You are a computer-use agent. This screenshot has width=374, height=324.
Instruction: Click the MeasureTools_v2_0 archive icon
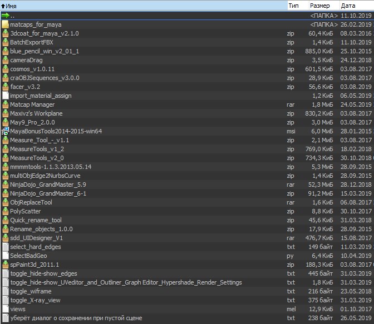click(5, 158)
